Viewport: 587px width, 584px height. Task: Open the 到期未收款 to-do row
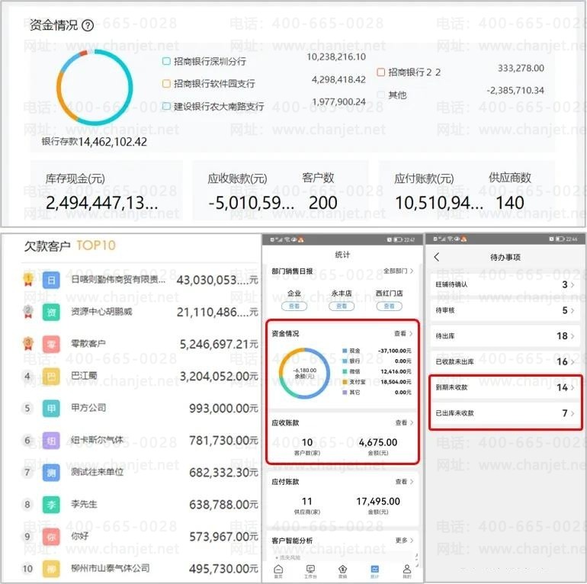pos(505,387)
